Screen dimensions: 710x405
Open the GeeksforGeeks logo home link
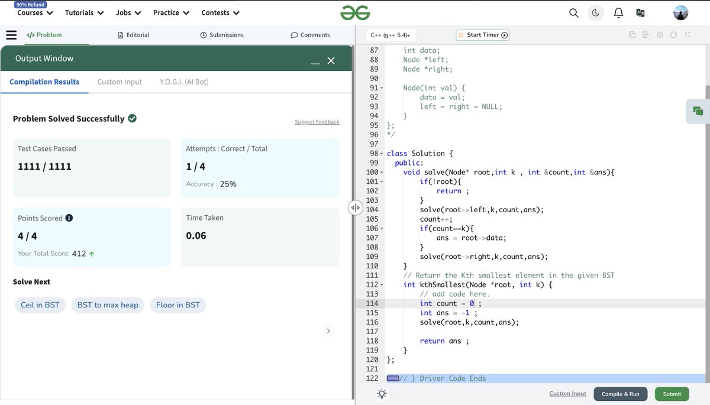[355, 12]
